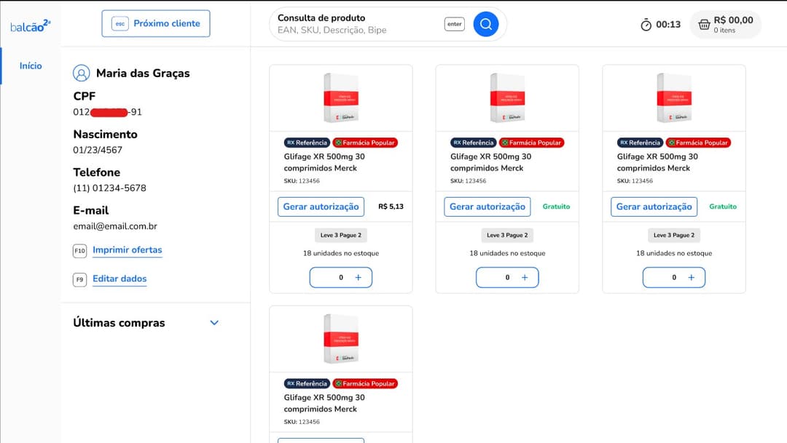This screenshot has width=787, height=443.
Task: Expand the Últimas compras section chevron
Action: (x=214, y=323)
